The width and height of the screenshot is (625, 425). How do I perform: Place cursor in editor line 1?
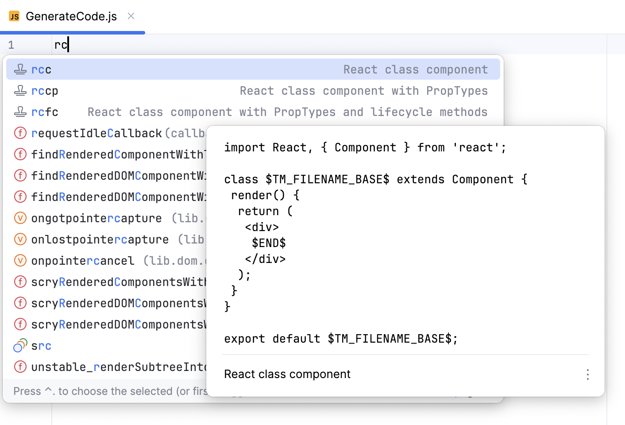[x=62, y=44]
